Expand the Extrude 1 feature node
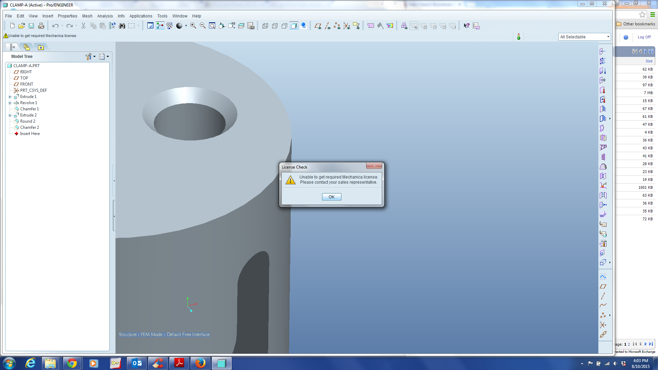Viewport: 658px width, 370px height. 10,97
